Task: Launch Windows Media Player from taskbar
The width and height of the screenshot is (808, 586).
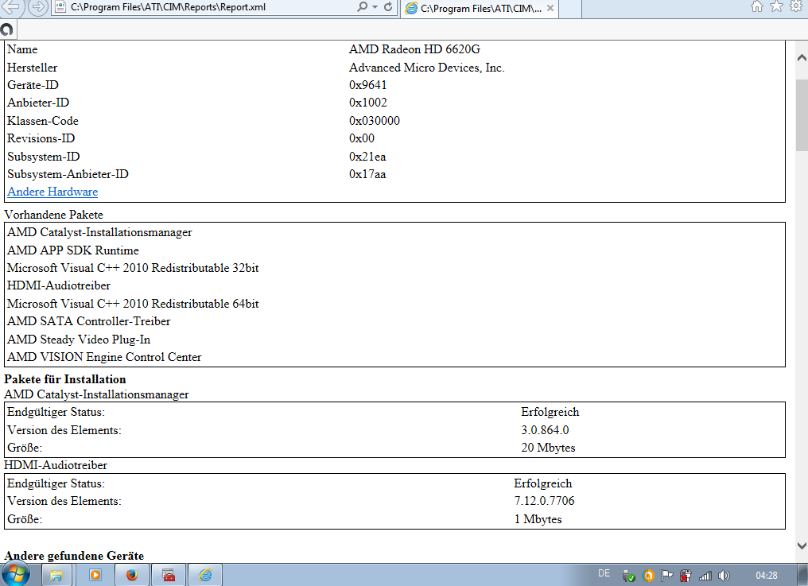Action: pyautogui.click(x=95, y=575)
